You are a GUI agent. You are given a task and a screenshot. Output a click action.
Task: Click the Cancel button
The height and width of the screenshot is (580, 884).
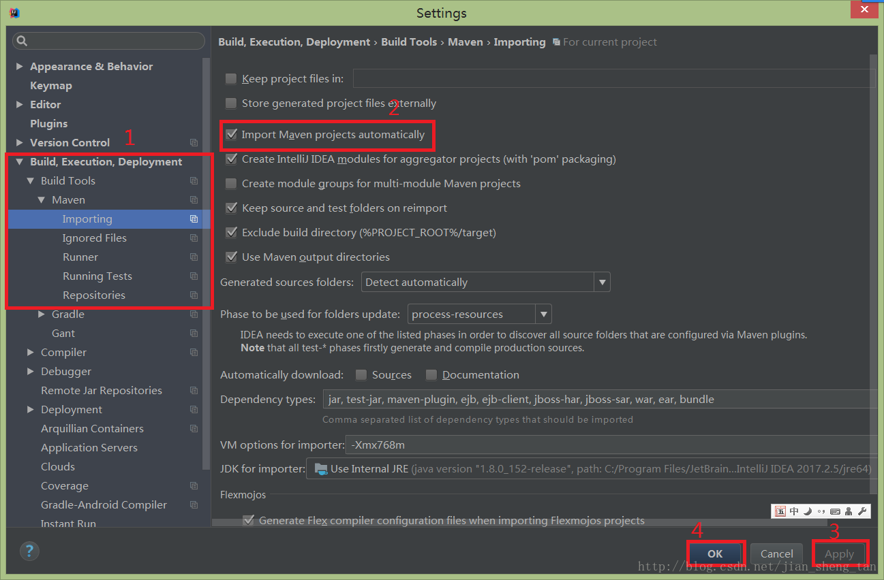pos(777,553)
